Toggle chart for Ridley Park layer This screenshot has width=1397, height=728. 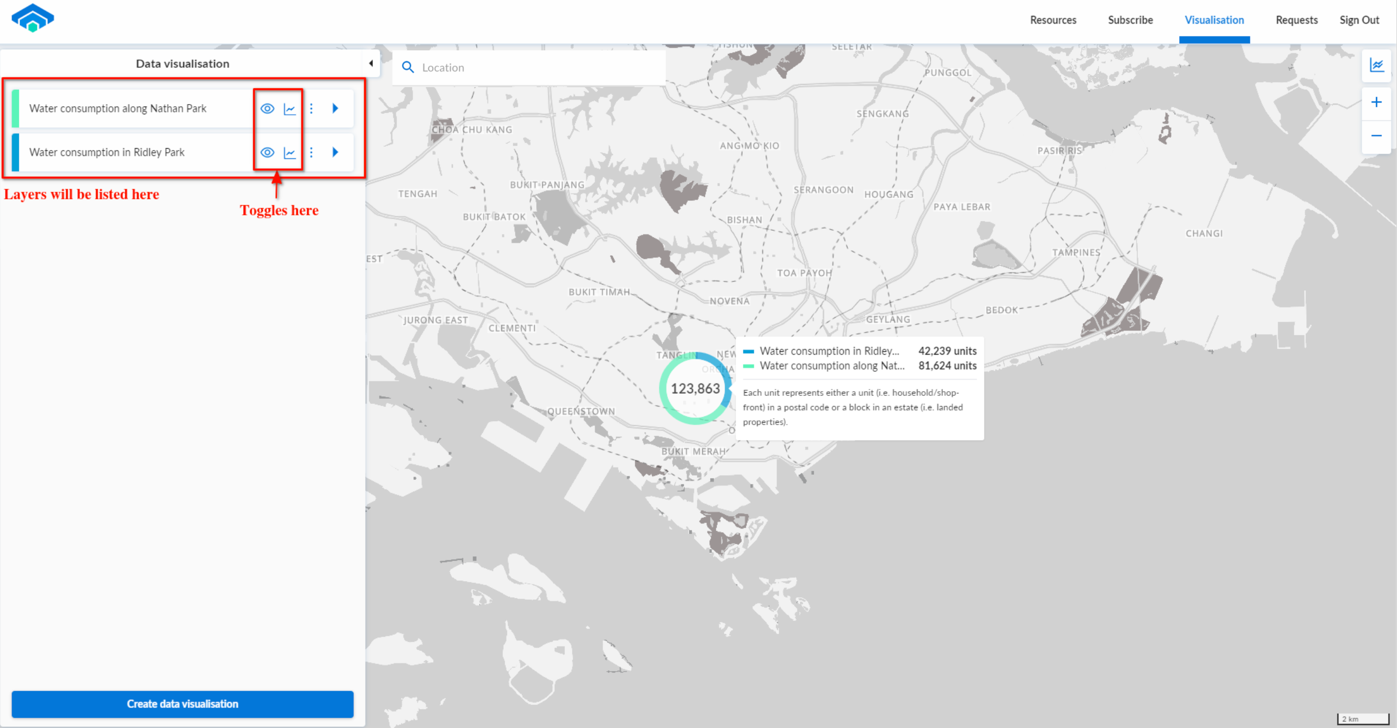point(290,152)
